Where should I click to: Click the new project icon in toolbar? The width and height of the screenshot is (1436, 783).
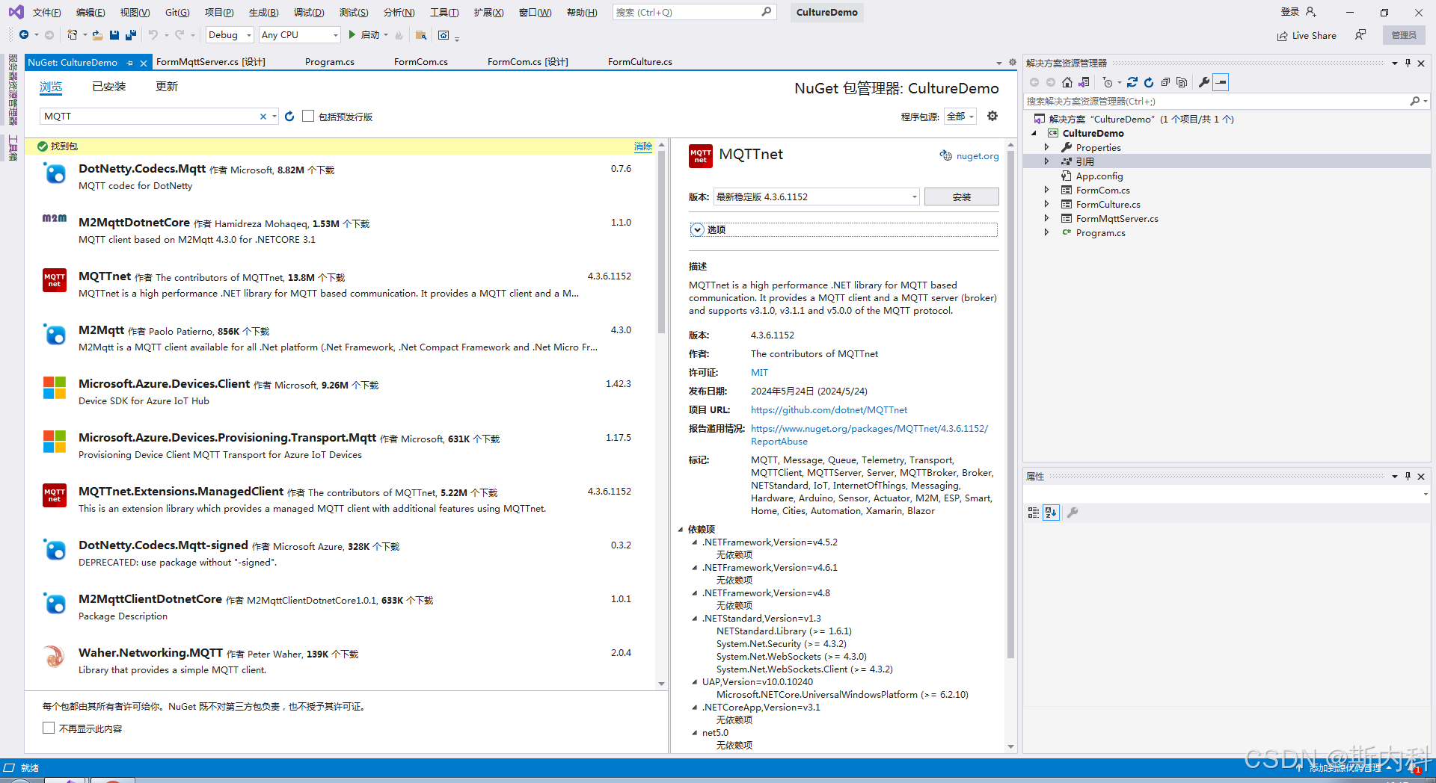click(72, 35)
